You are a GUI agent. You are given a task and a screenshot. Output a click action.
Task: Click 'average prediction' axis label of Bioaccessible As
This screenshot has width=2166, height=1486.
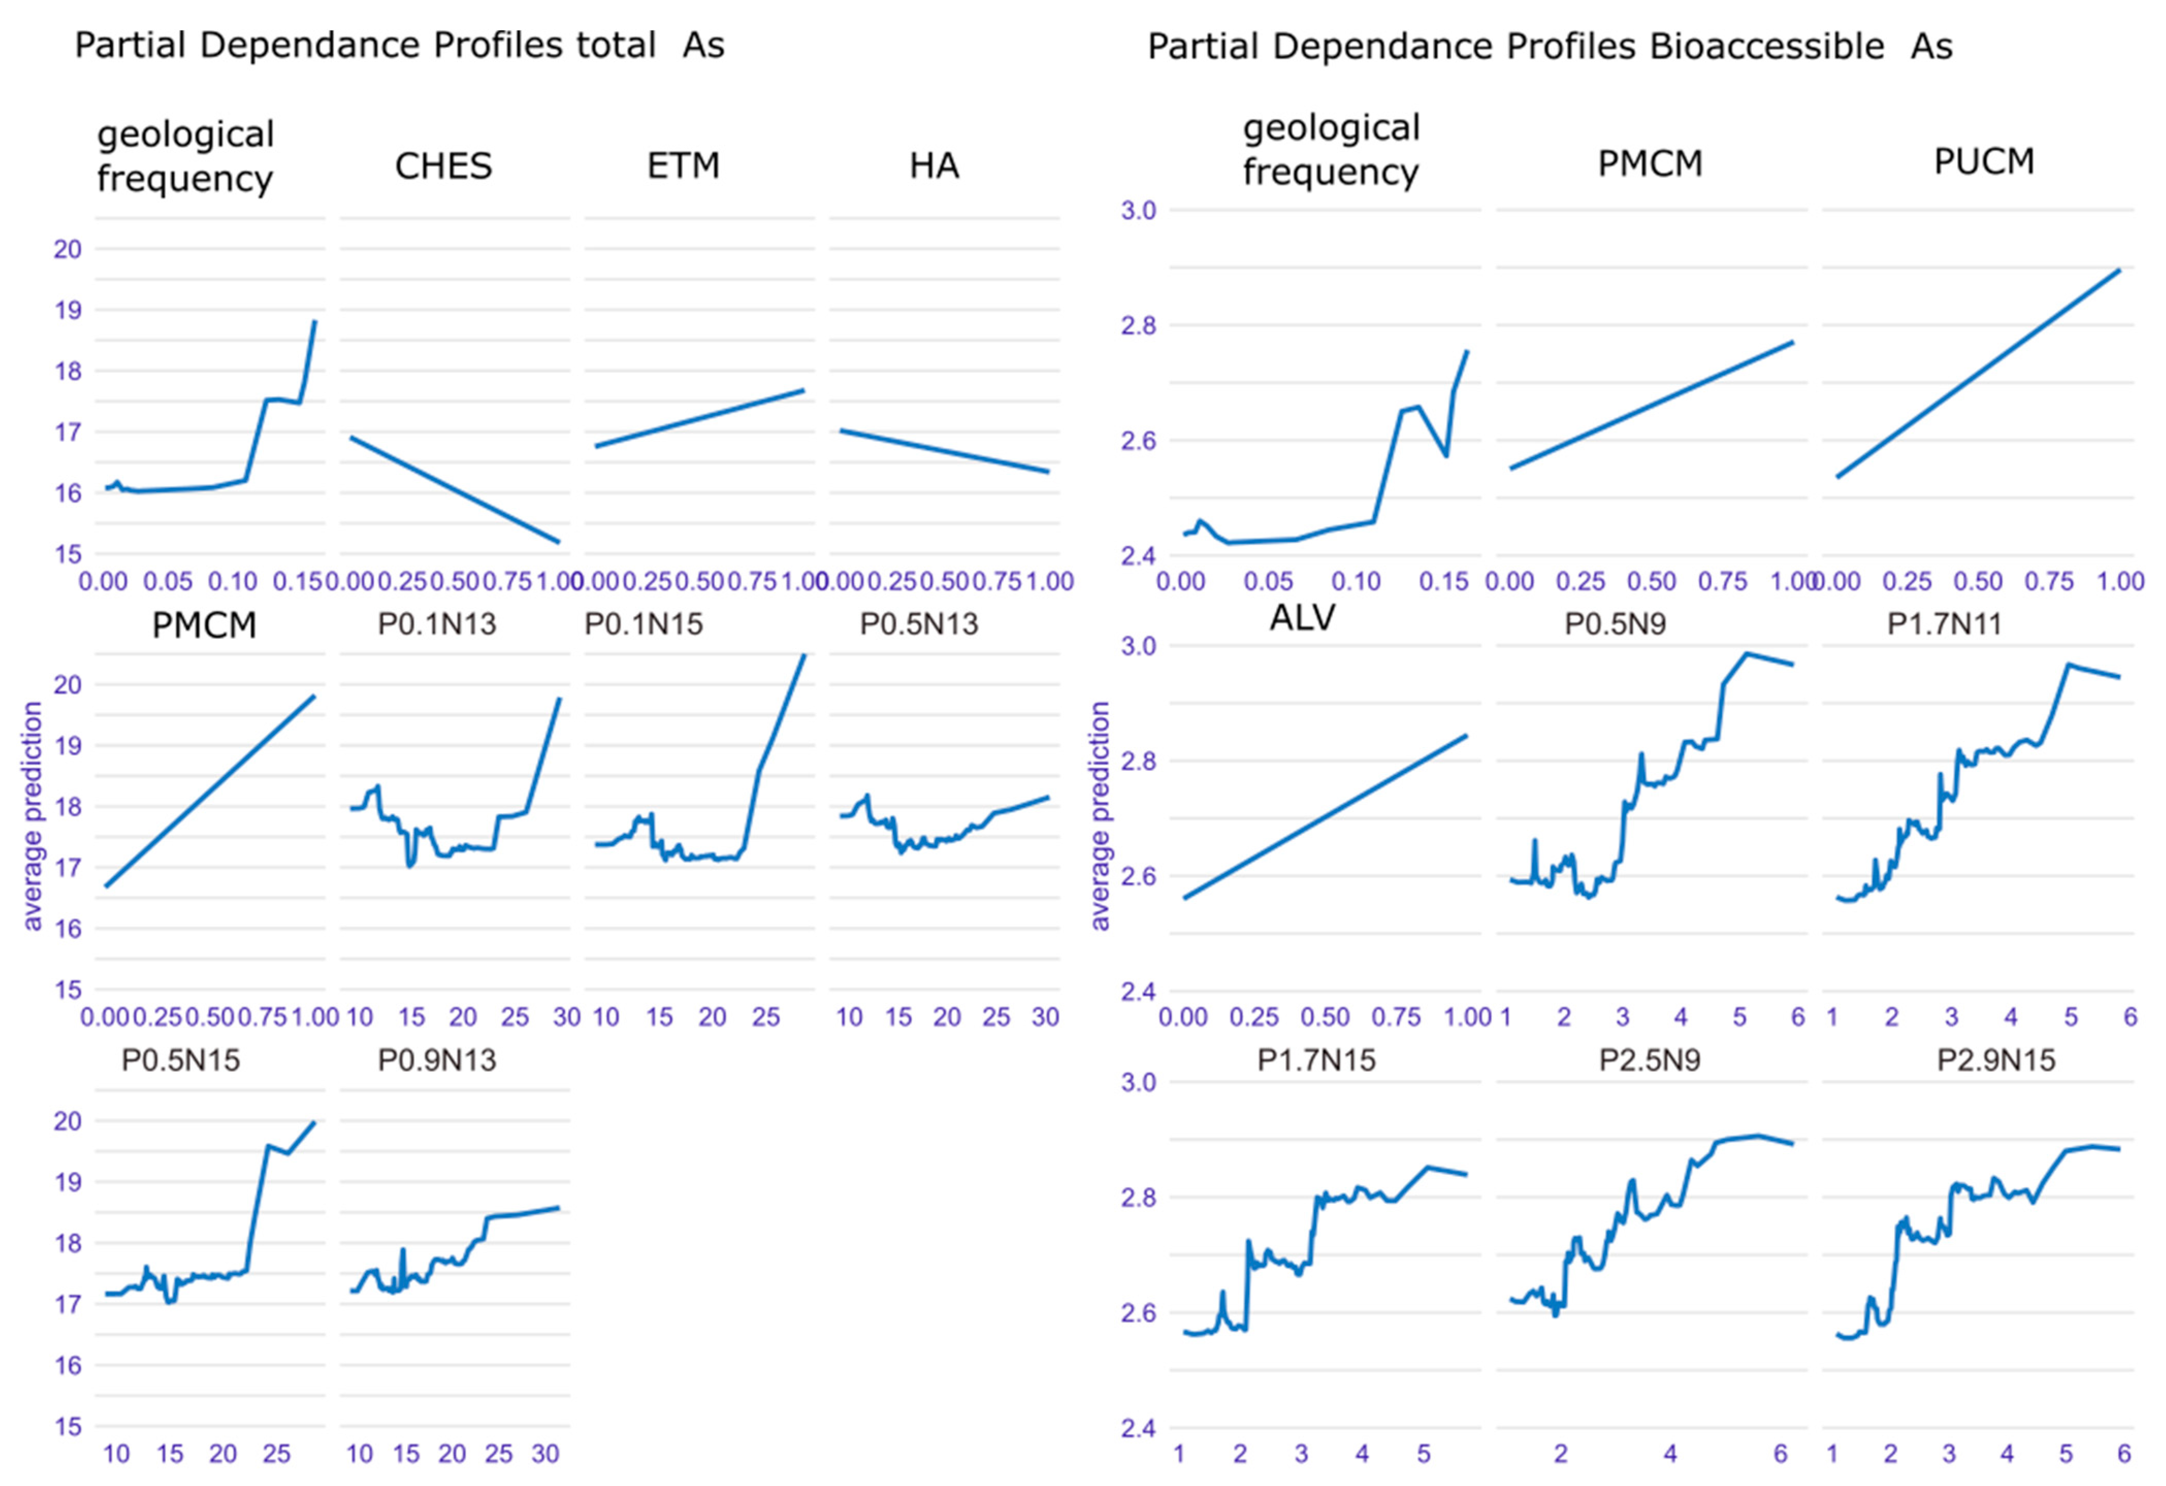(1100, 817)
